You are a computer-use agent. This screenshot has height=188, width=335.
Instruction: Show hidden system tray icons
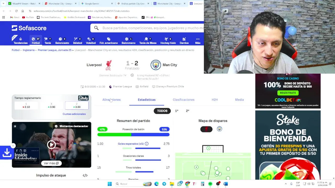(286, 184)
